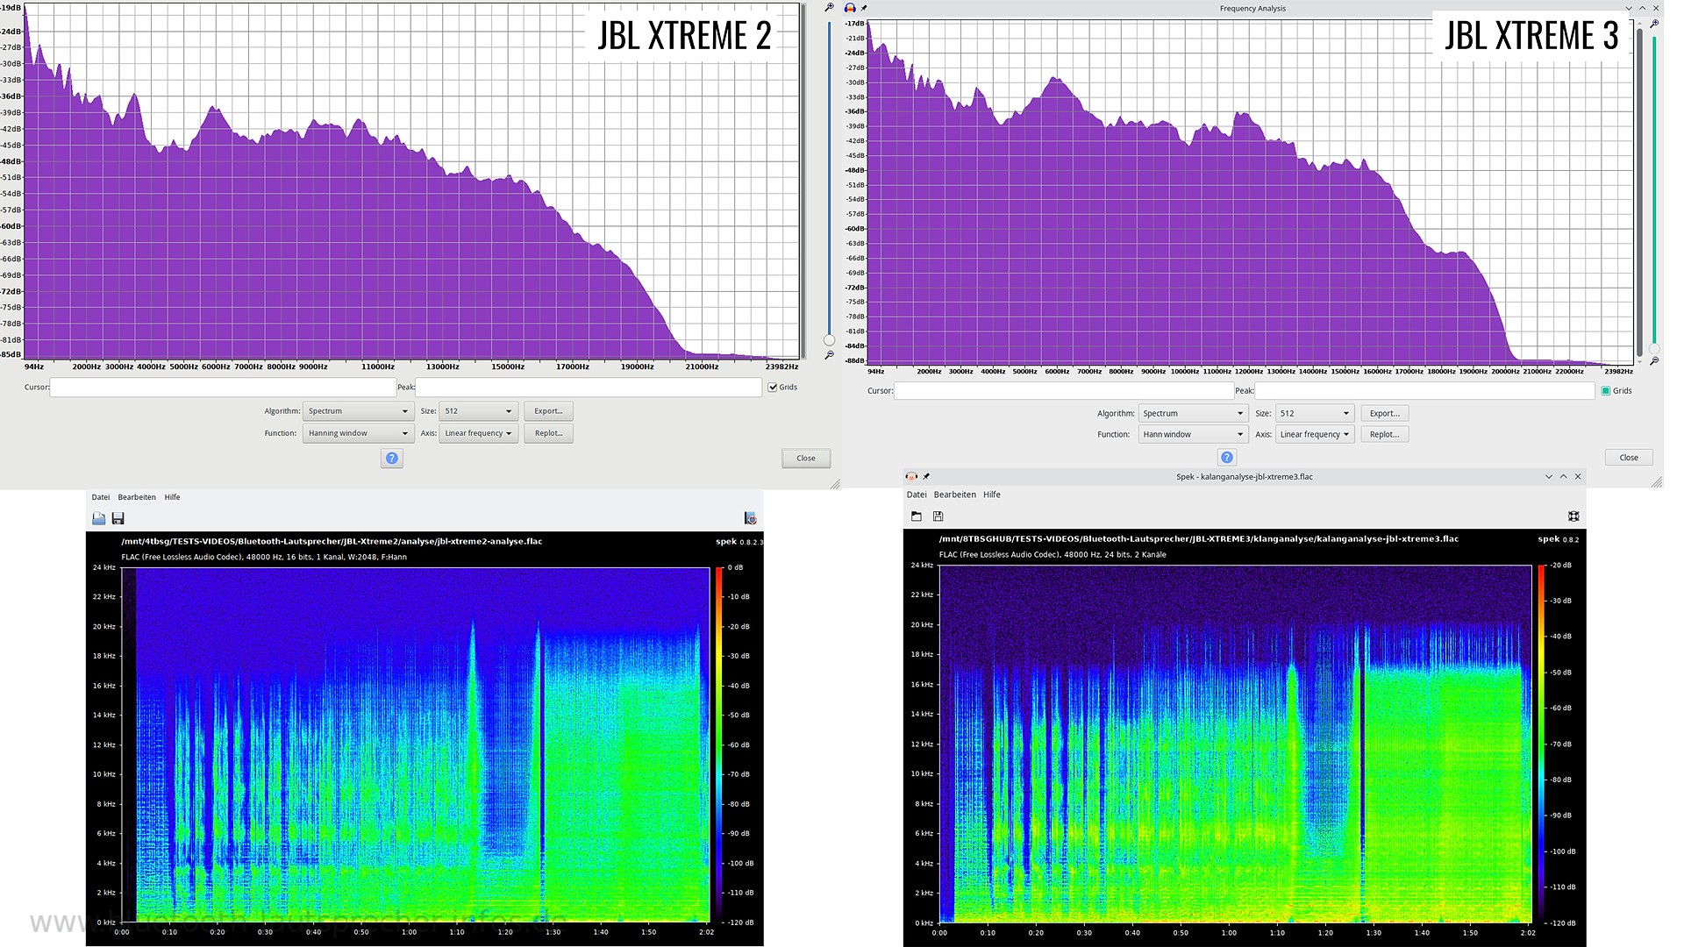The image size is (1684, 947).
Task: Open help lifebuoy icon in xtreme3 Spek toolbar
Action: (1573, 516)
